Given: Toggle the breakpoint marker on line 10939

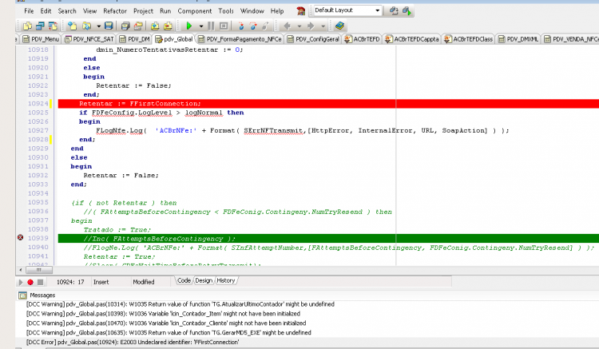Looking at the screenshot, I should pyautogui.click(x=21, y=237).
